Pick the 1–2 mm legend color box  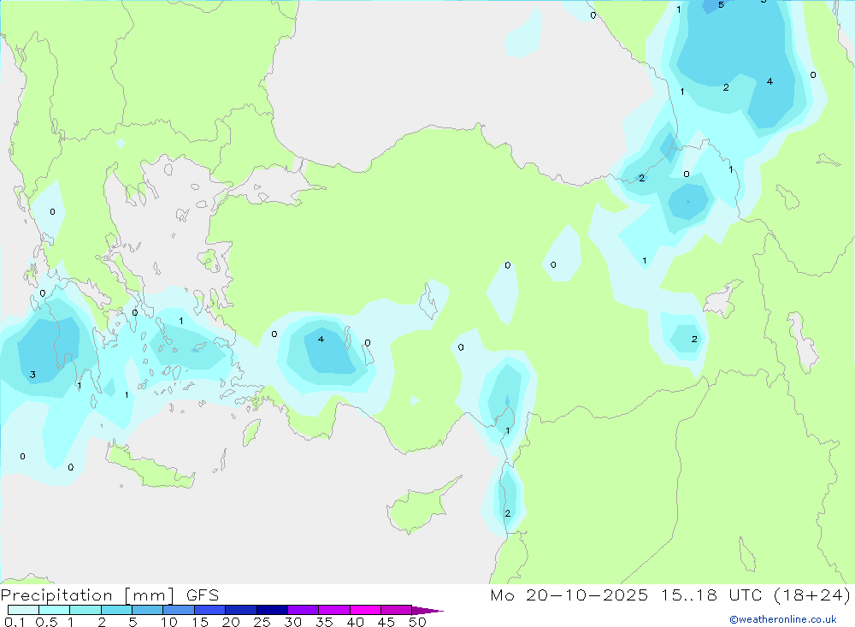coord(85,610)
